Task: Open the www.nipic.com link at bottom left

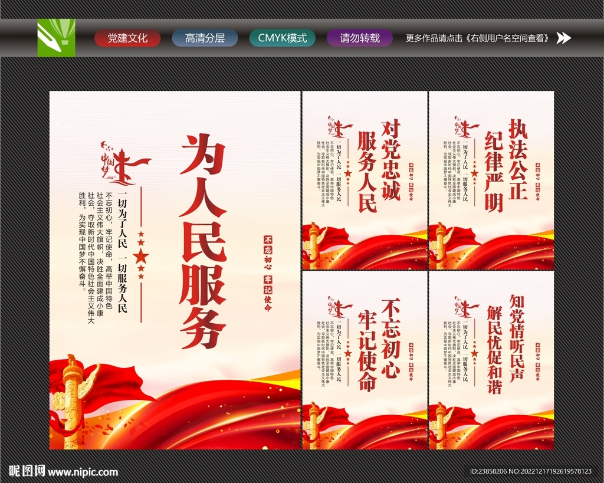Action: tap(83, 472)
